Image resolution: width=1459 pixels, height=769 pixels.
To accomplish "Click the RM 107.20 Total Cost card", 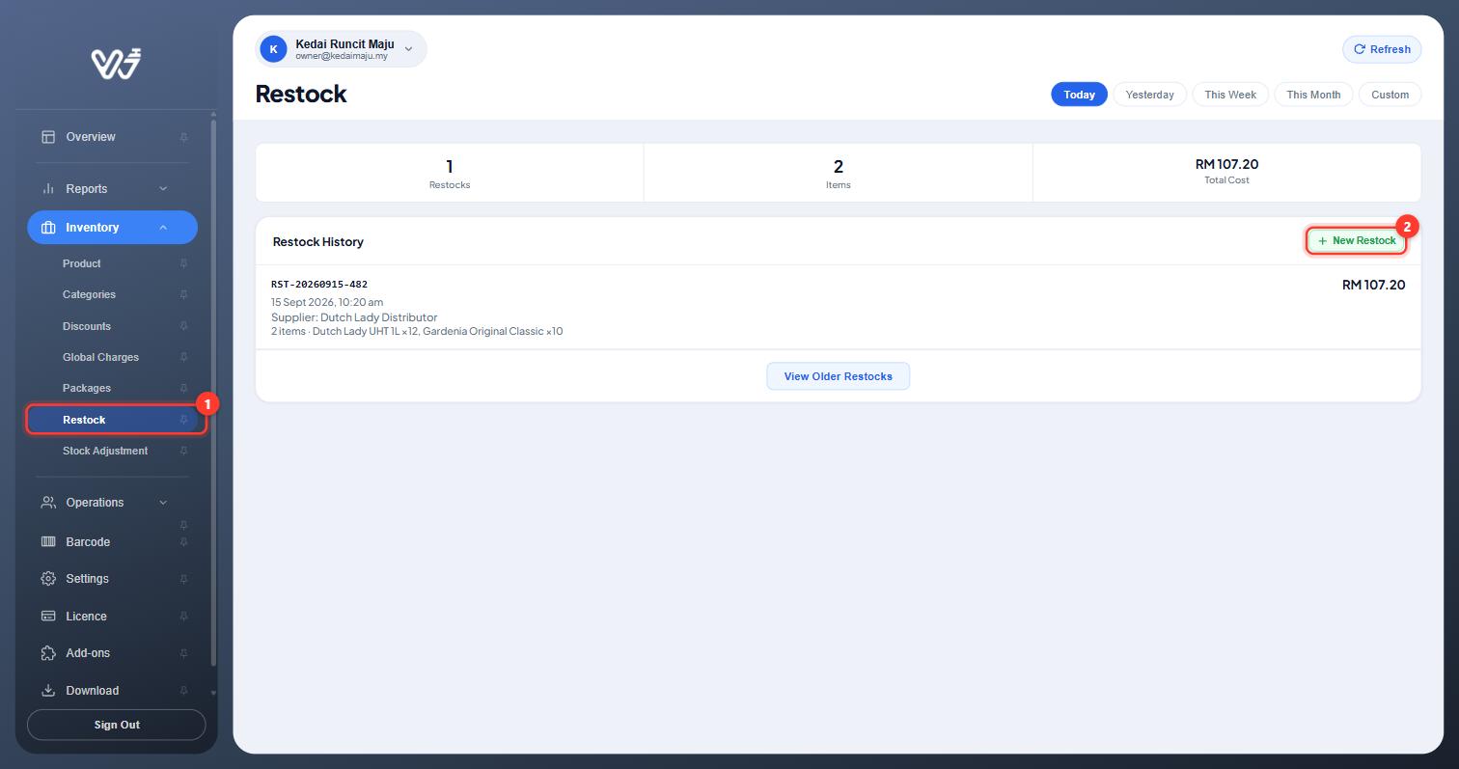I will [1226, 172].
